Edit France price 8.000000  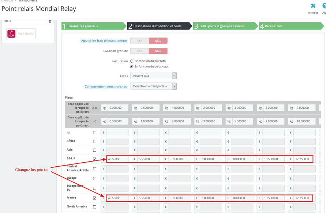[x=242, y=198]
